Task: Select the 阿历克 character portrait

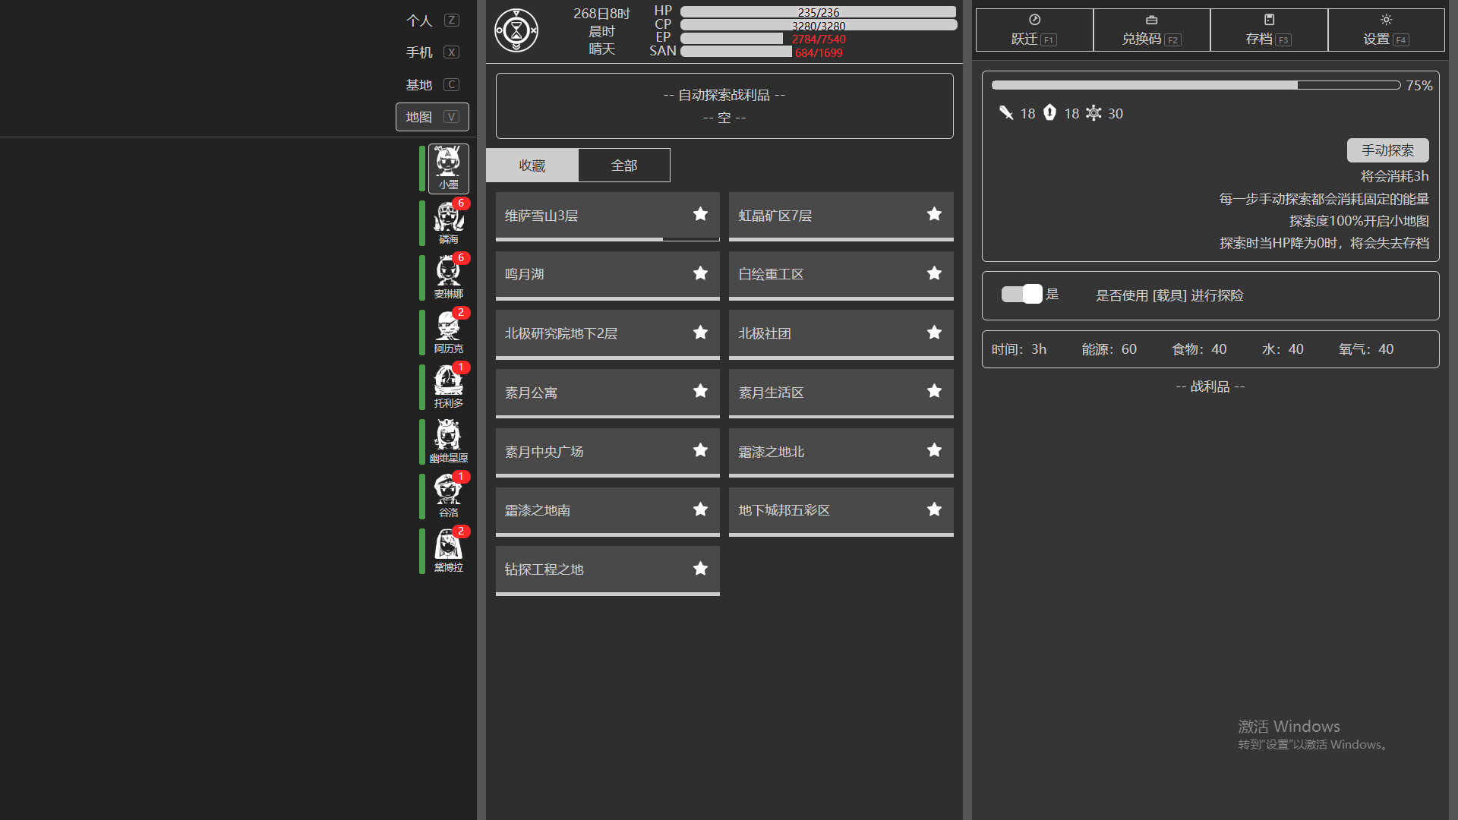Action: tap(448, 333)
